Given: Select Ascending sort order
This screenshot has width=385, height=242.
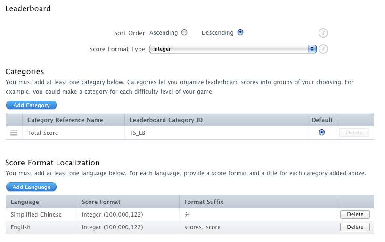Looking at the screenshot, I should 184,32.
